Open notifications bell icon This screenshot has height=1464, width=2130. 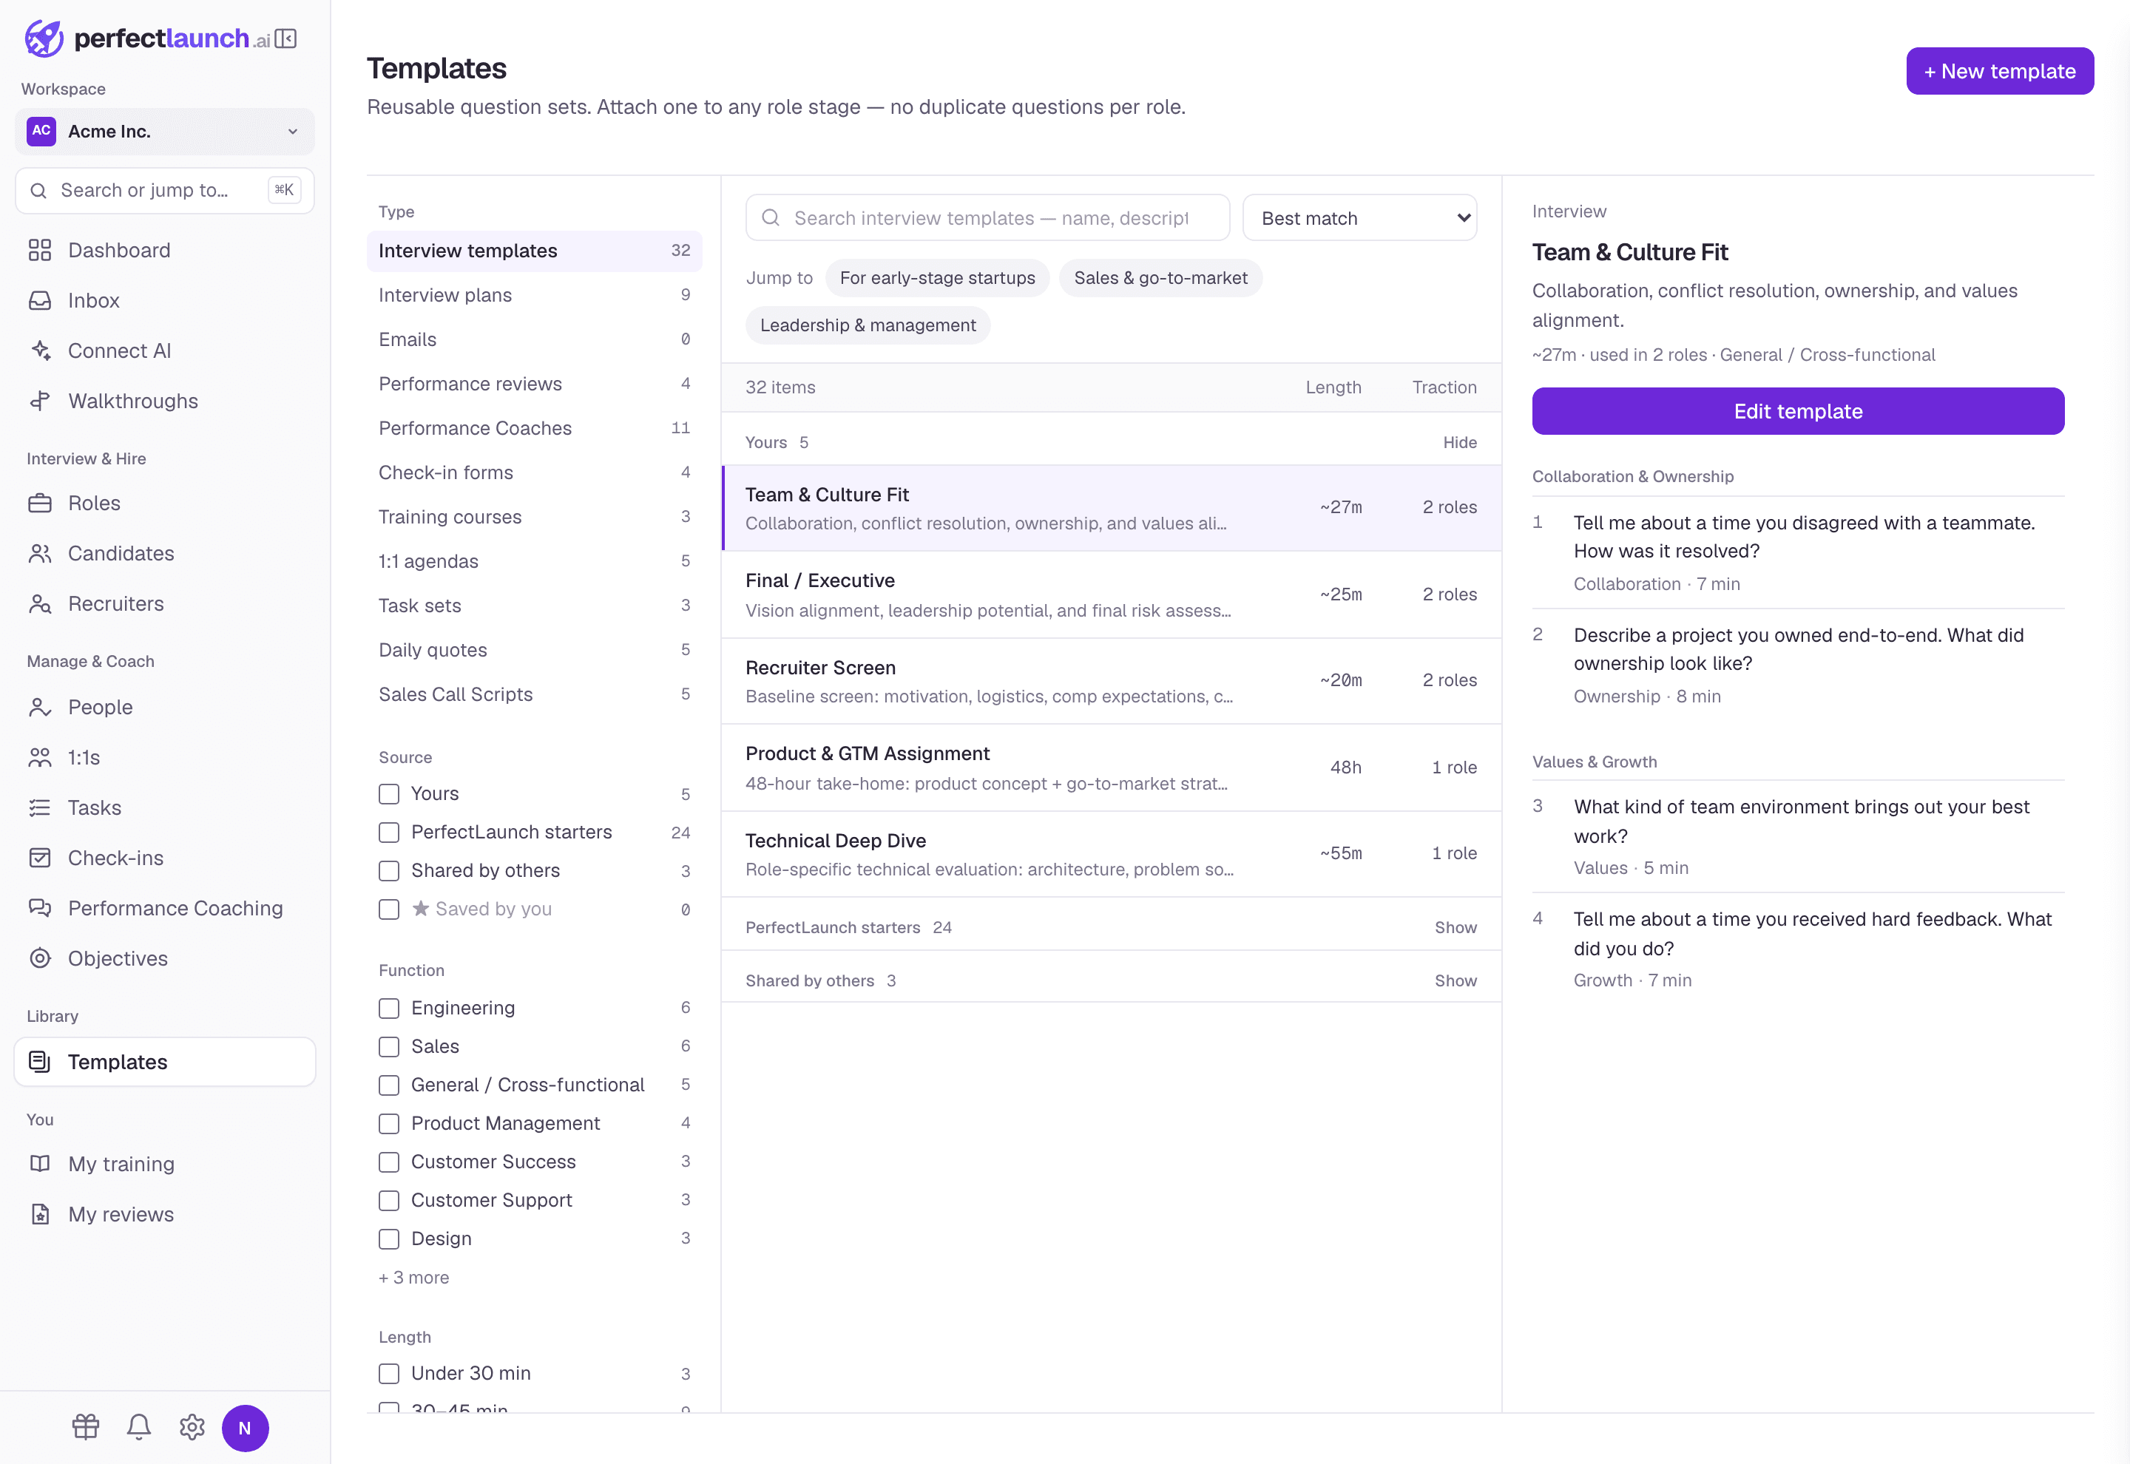[138, 1427]
